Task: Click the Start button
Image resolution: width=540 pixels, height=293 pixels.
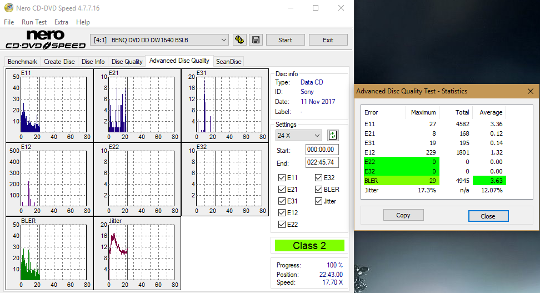Action: (x=285, y=40)
